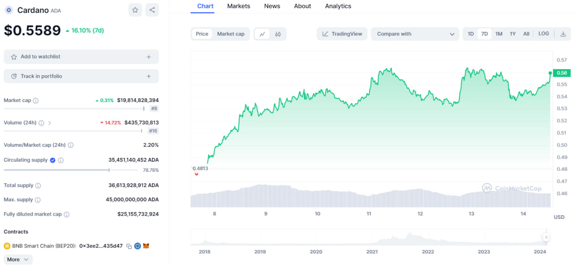Click the MetaMask fox icon
This screenshot has width=575, height=266.
pyautogui.click(x=146, y=246)
